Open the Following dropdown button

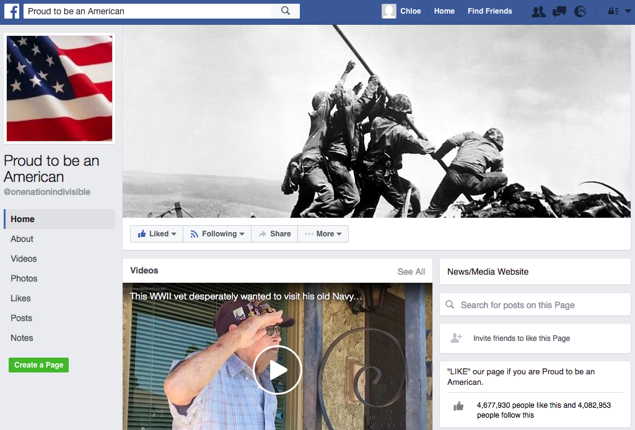coord(217,234)
